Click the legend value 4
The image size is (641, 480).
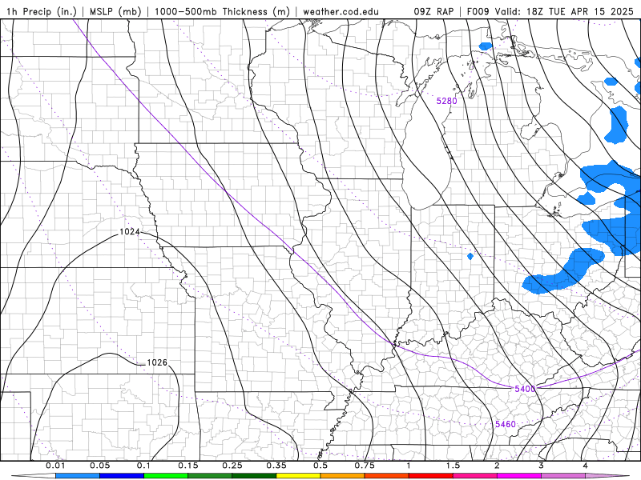(x=586, y=466)
